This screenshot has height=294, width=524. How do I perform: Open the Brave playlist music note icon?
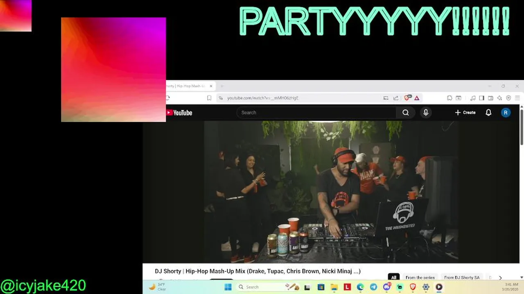[473, 98]
